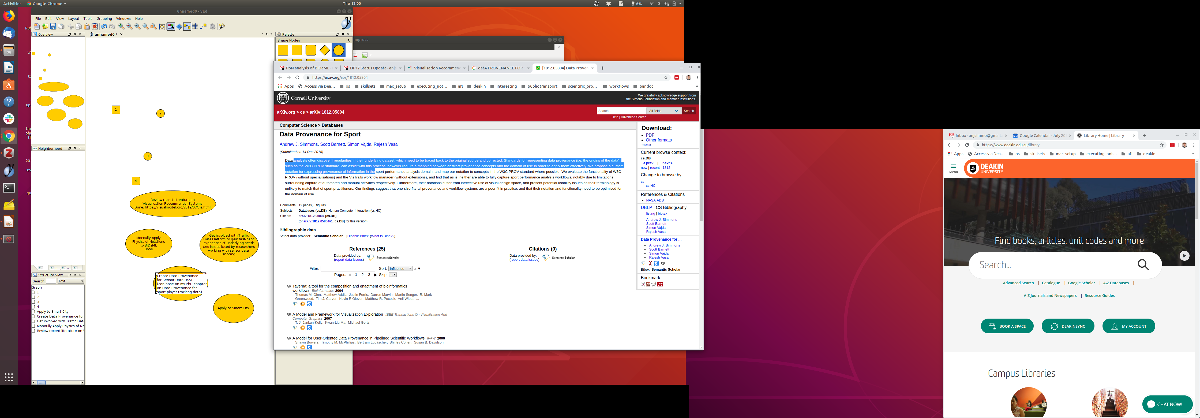Switch to the Visualisation Recommender Chrome tab
The height and width of the screenshot is (418, 1200).
tap(436, 68)
